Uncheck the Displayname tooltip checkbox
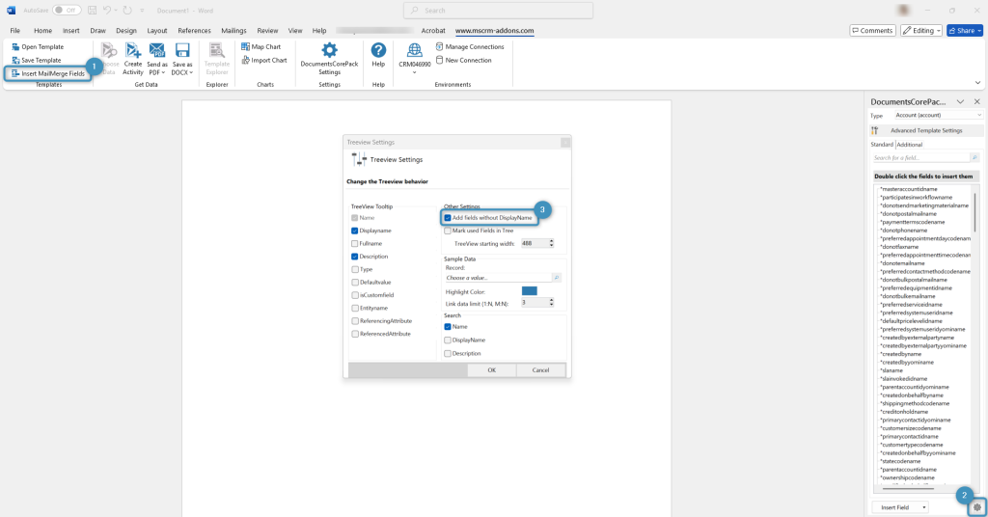Screen dimensions: 988x517 click(x=355, y=231)
